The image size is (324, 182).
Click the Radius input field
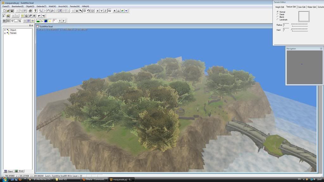pos(286,25)
